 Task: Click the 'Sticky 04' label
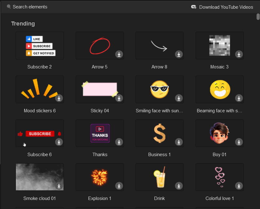coord(100,111)
